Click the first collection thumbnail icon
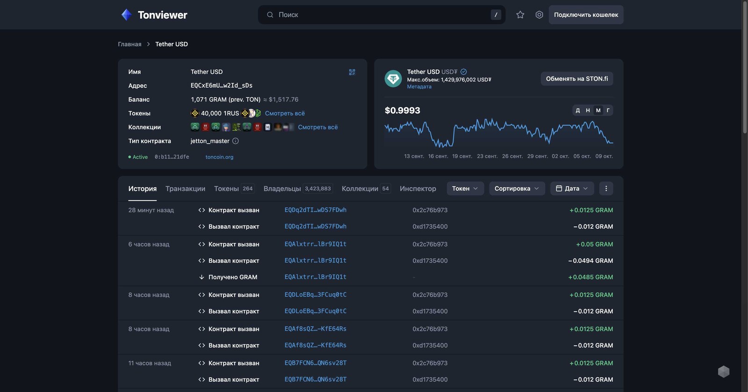Screen dimensions: 748x392 coord(195,127)
